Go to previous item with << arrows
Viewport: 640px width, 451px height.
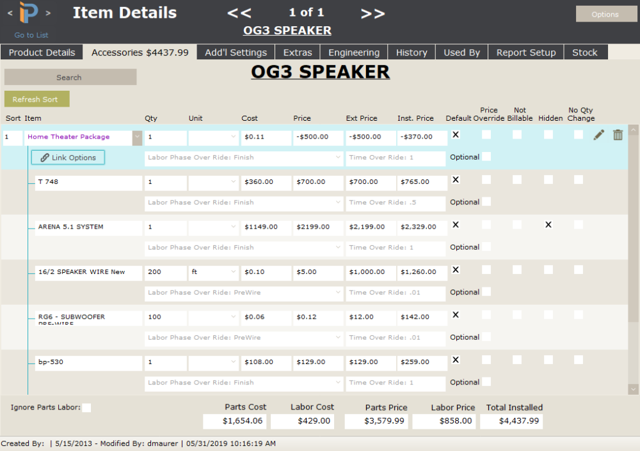pyautogui.click(x=239, y=13)
